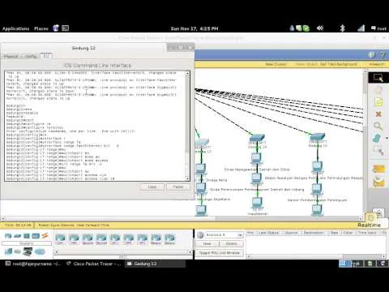Pick the 2620XM router model
The width and height of the screenshot is (389, 292).
[x=88, y=239]
